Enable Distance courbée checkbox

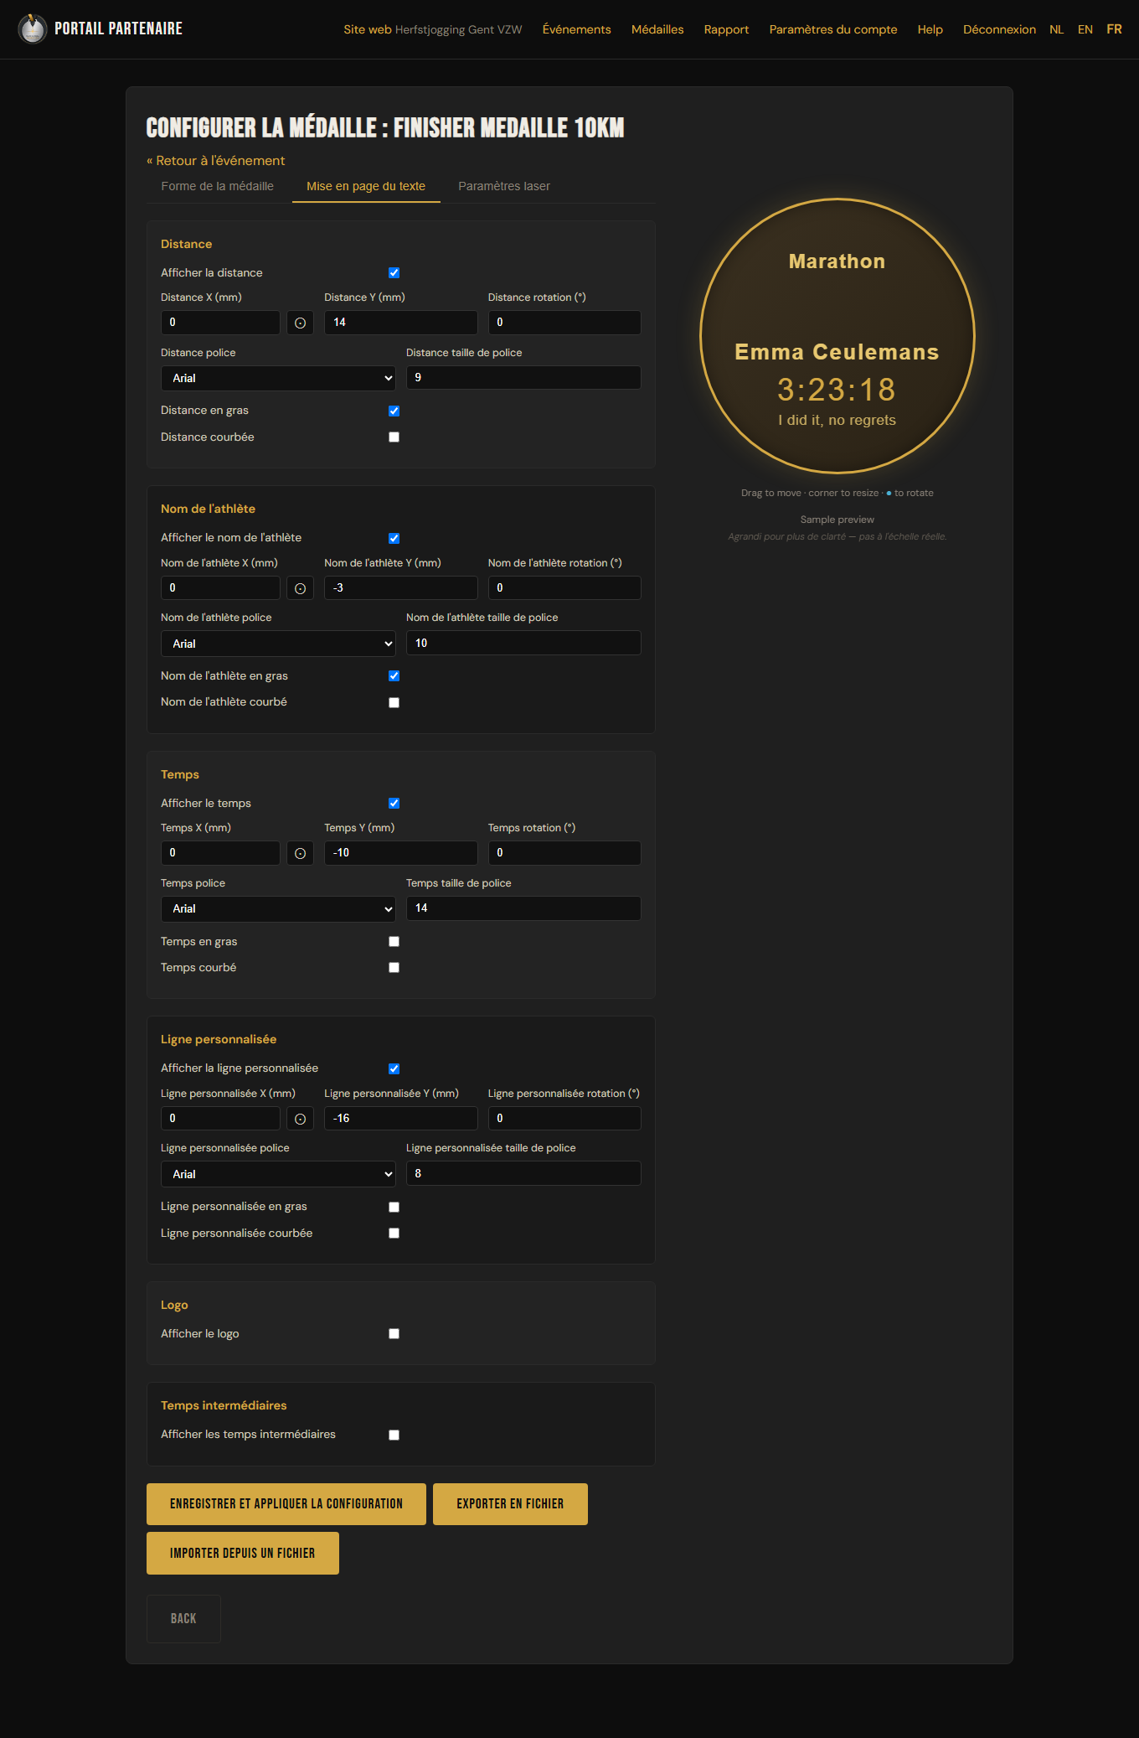394,437
